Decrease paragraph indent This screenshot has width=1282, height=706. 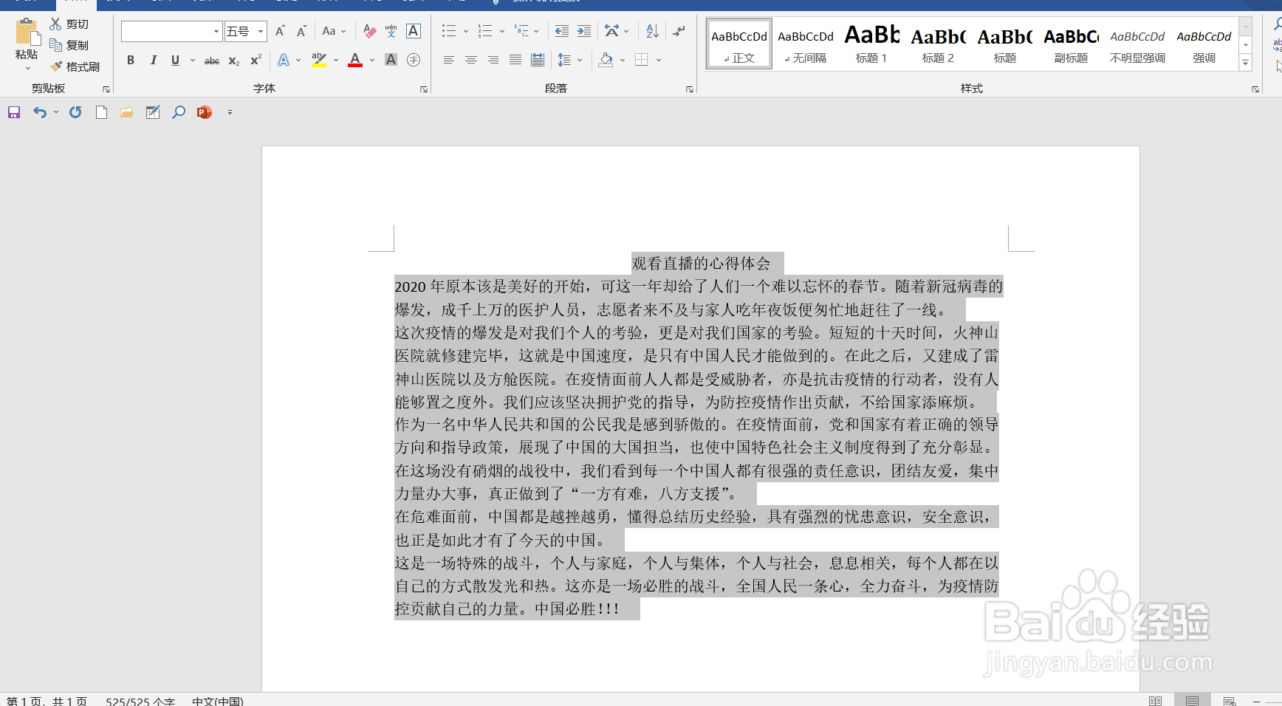click(562, 31)
